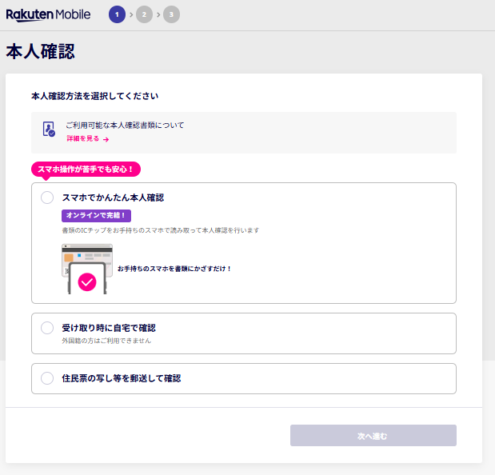Jump to step 3 circle in progress indicator
Image resolution: width=495 pixels, height=475 pixels.
(x=171, y=14)
